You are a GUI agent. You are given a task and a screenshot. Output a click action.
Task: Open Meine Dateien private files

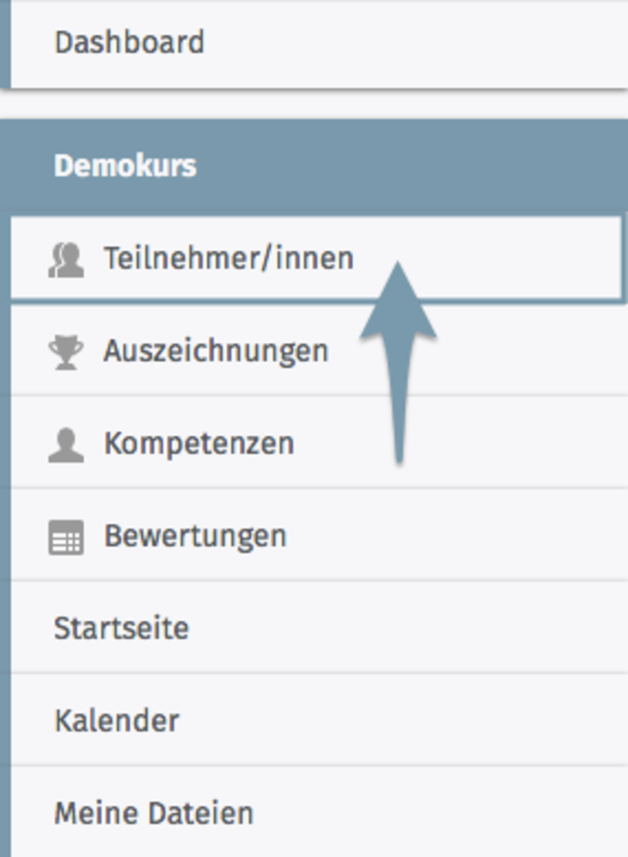point(154,813)
